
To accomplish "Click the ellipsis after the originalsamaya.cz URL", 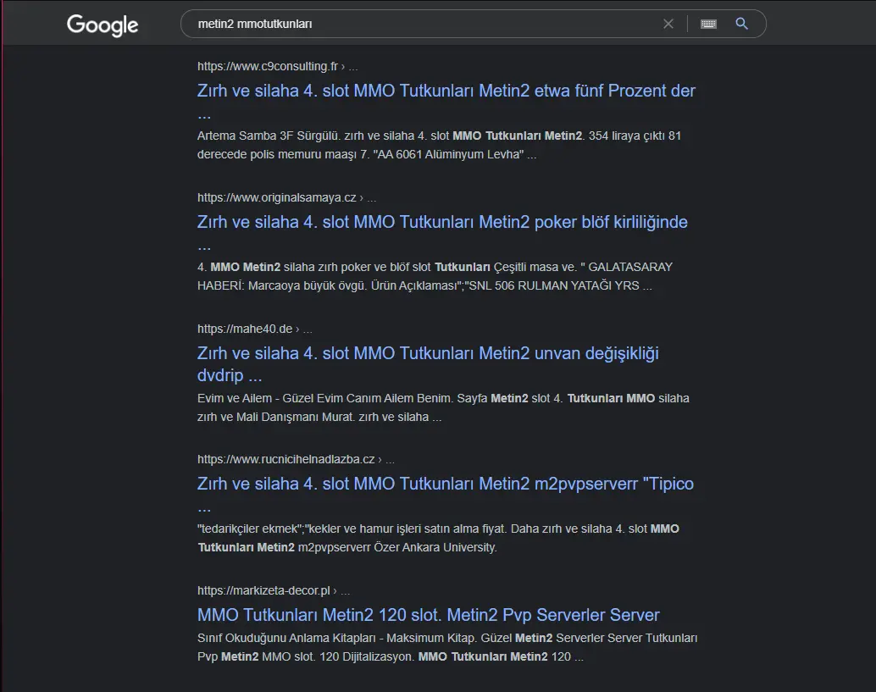I will click(x=372, y=198).
